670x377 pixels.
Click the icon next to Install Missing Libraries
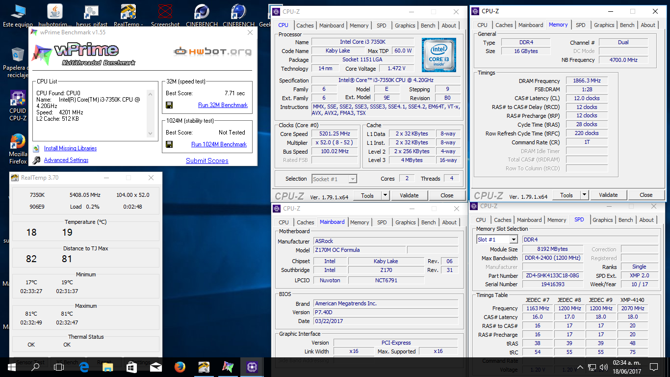point(36,148)
